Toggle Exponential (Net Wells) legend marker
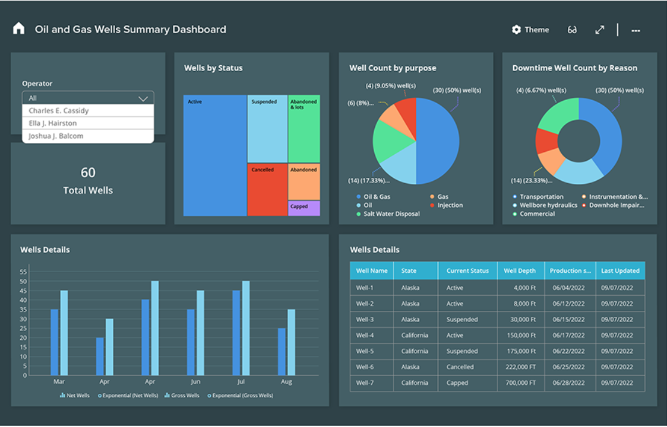The image size is (667, 427). pos(100,396)
